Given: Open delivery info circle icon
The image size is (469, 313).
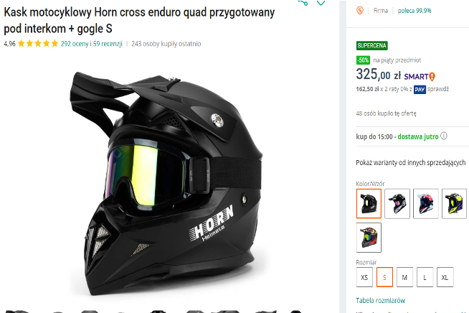Looking at the screenshot, I should pyautogui.click(x=444, y=136).
